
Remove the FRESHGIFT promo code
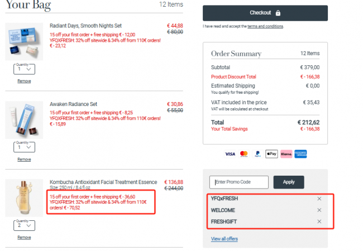(319, 221)
